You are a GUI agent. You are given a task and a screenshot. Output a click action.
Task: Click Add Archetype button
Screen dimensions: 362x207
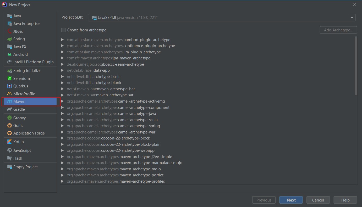(338, 30)
